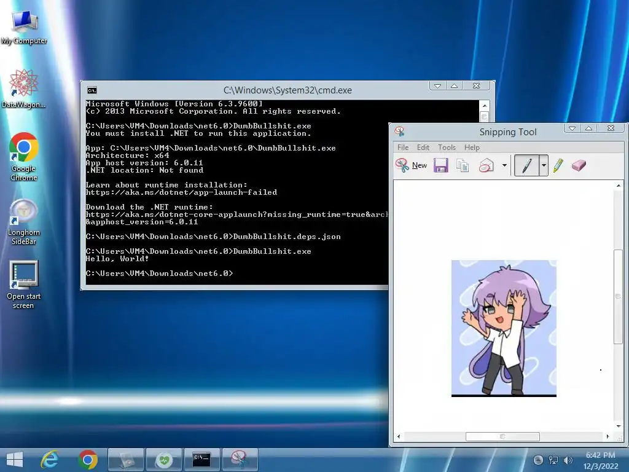Click 'You must install .NET' line in cmd

pyautogui.click(x=198, y=133)
